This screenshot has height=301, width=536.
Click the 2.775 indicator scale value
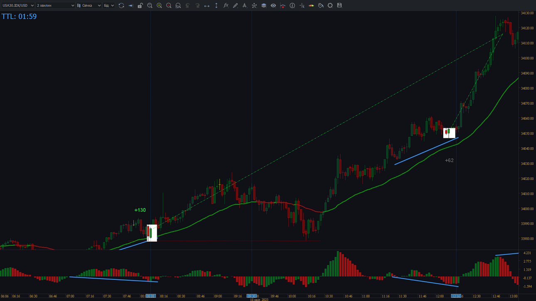pos(527,261)
